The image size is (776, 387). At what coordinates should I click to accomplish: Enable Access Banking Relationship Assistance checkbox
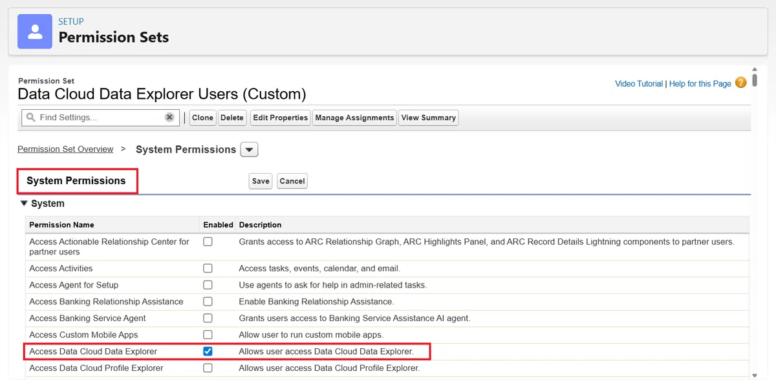click(208, 302)
